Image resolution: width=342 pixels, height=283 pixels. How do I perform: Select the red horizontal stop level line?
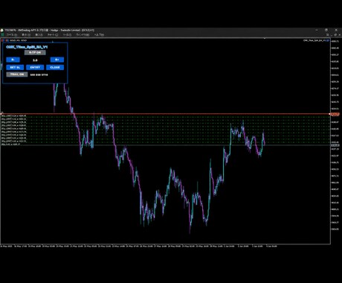[165, 114]
